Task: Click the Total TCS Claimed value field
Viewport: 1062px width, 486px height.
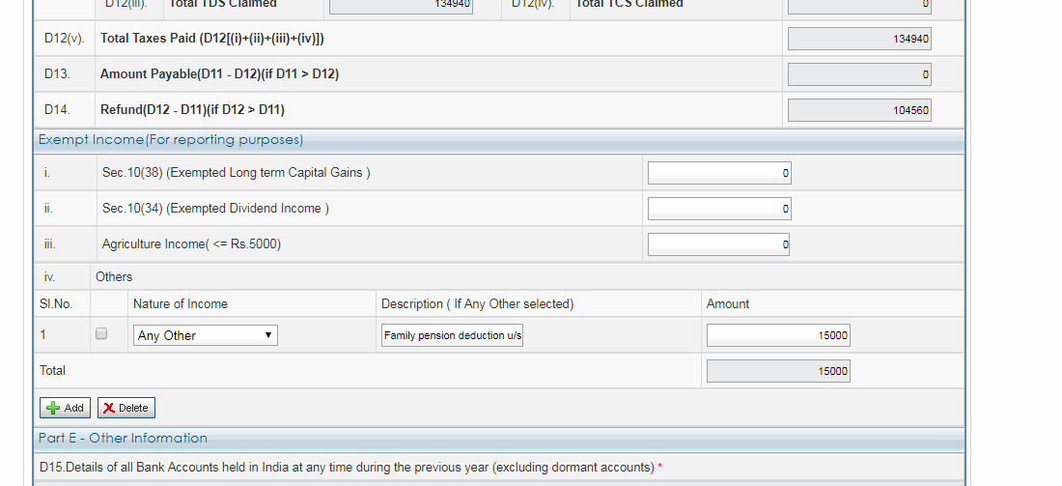Action: (x=859, y=5)
